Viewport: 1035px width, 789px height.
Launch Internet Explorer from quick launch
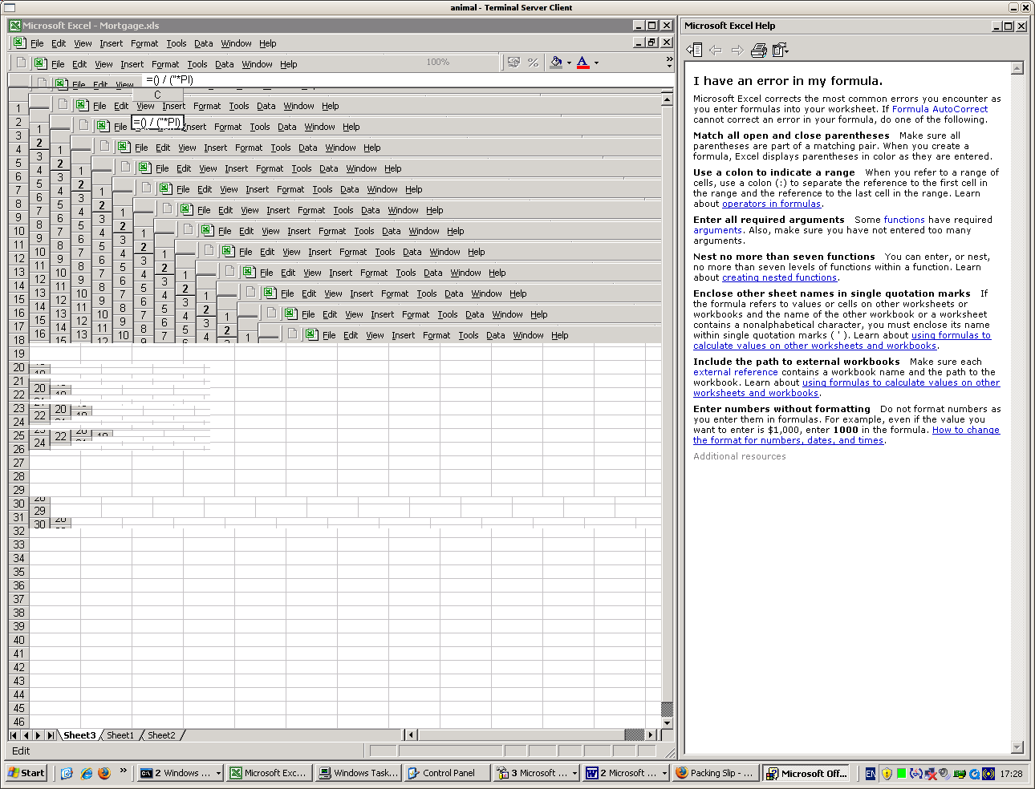tap(86, 773)
